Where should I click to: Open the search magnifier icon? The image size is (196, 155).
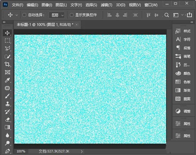[x=167, y=15]
